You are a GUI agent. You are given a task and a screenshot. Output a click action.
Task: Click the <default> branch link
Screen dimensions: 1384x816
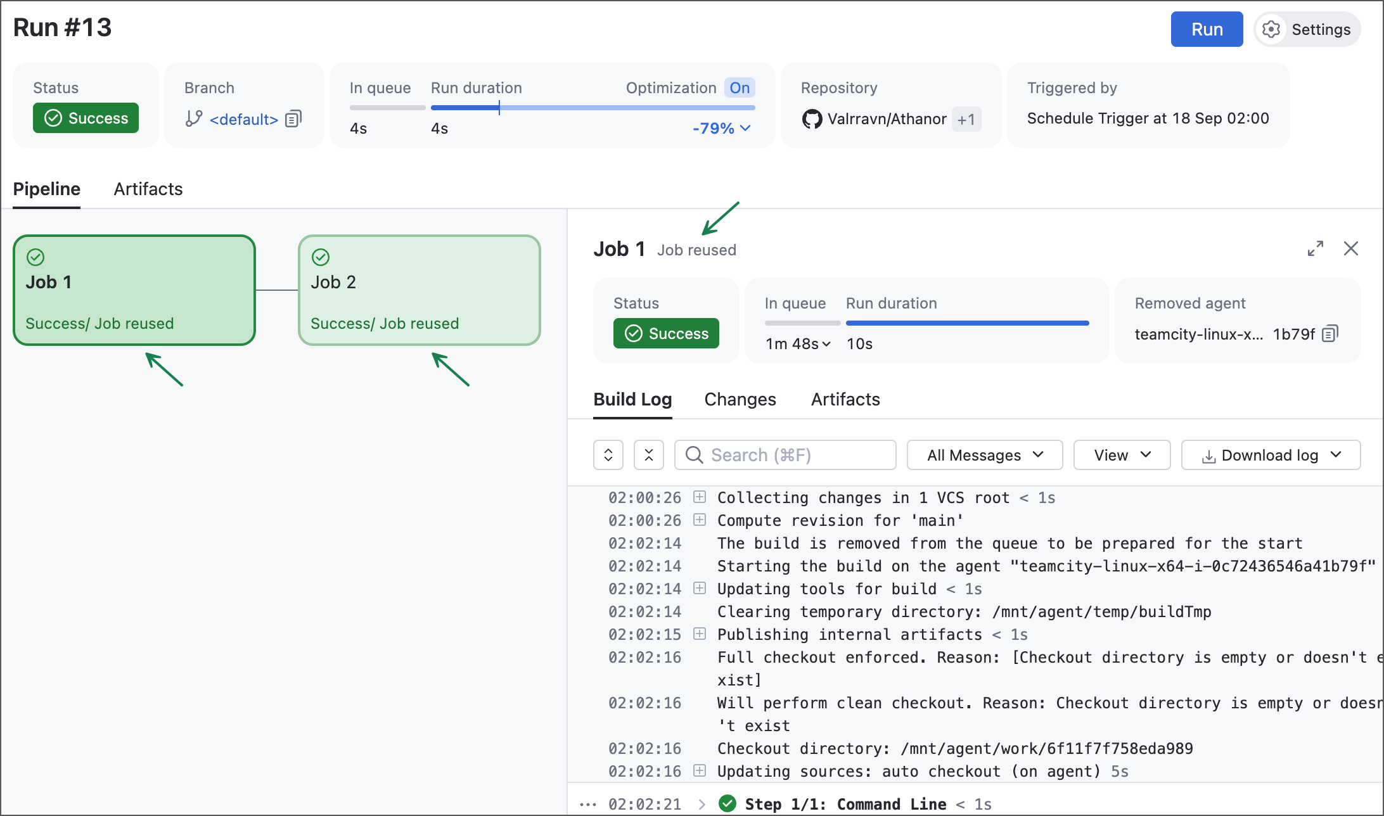[x=244, y=119]
